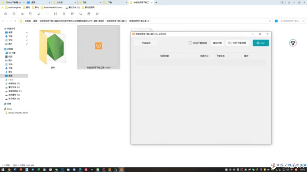Screen dimensions: 307x172
Task: Switch to the GitHub下载器 v2 tab
Action: [x=13, y=3]
